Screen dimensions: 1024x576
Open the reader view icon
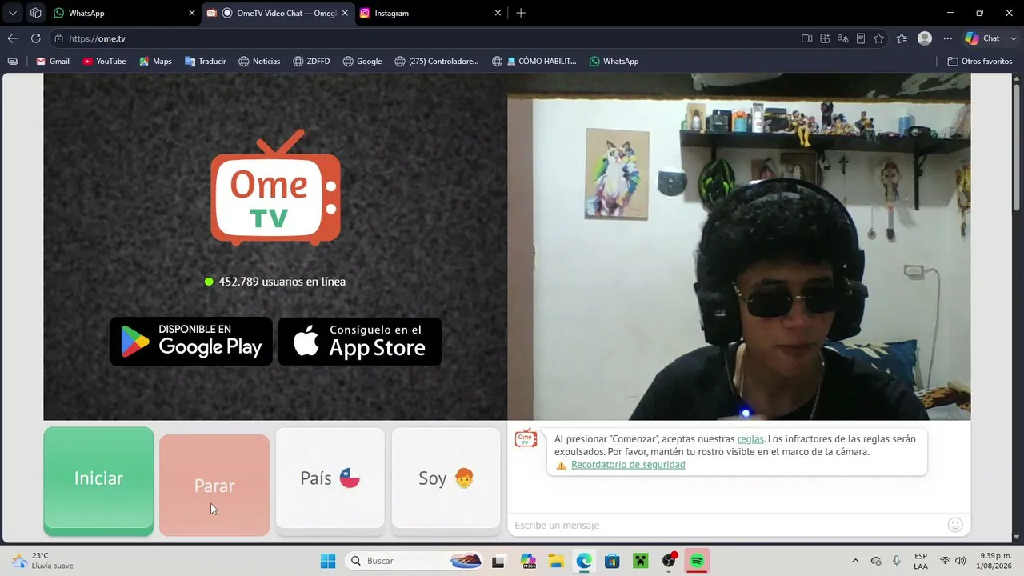click(x=861, y=38)
